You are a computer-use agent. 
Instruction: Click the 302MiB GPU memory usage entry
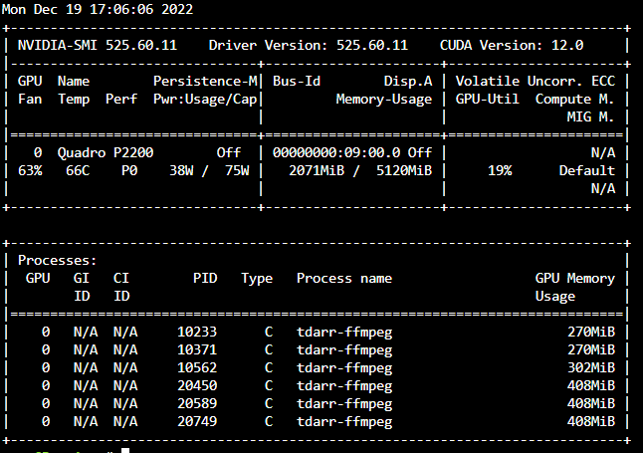(x=591, y=367)
